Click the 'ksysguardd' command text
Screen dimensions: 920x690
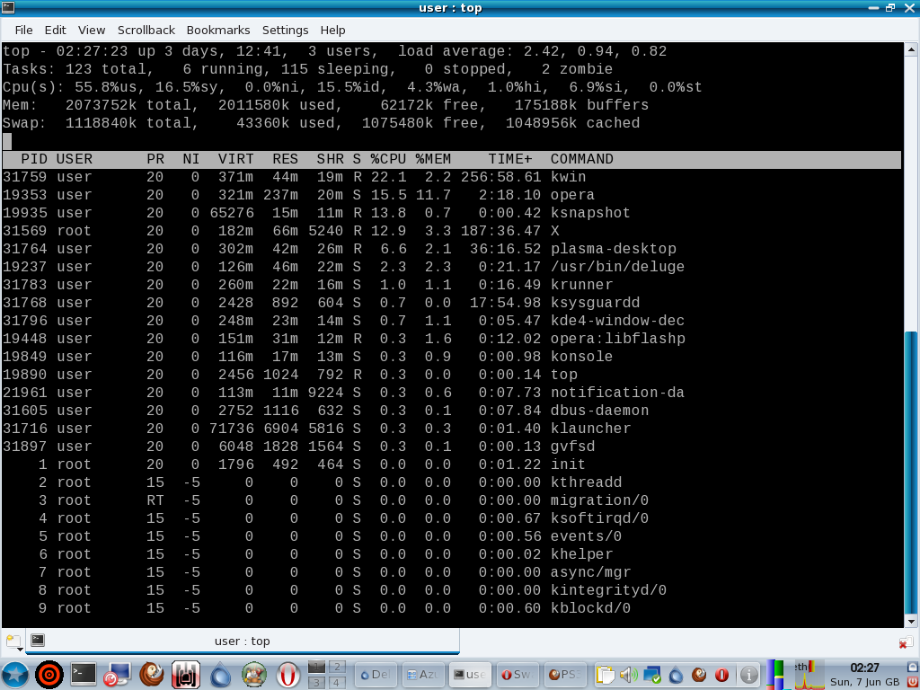pyautogui.click(x=595, y=303)
